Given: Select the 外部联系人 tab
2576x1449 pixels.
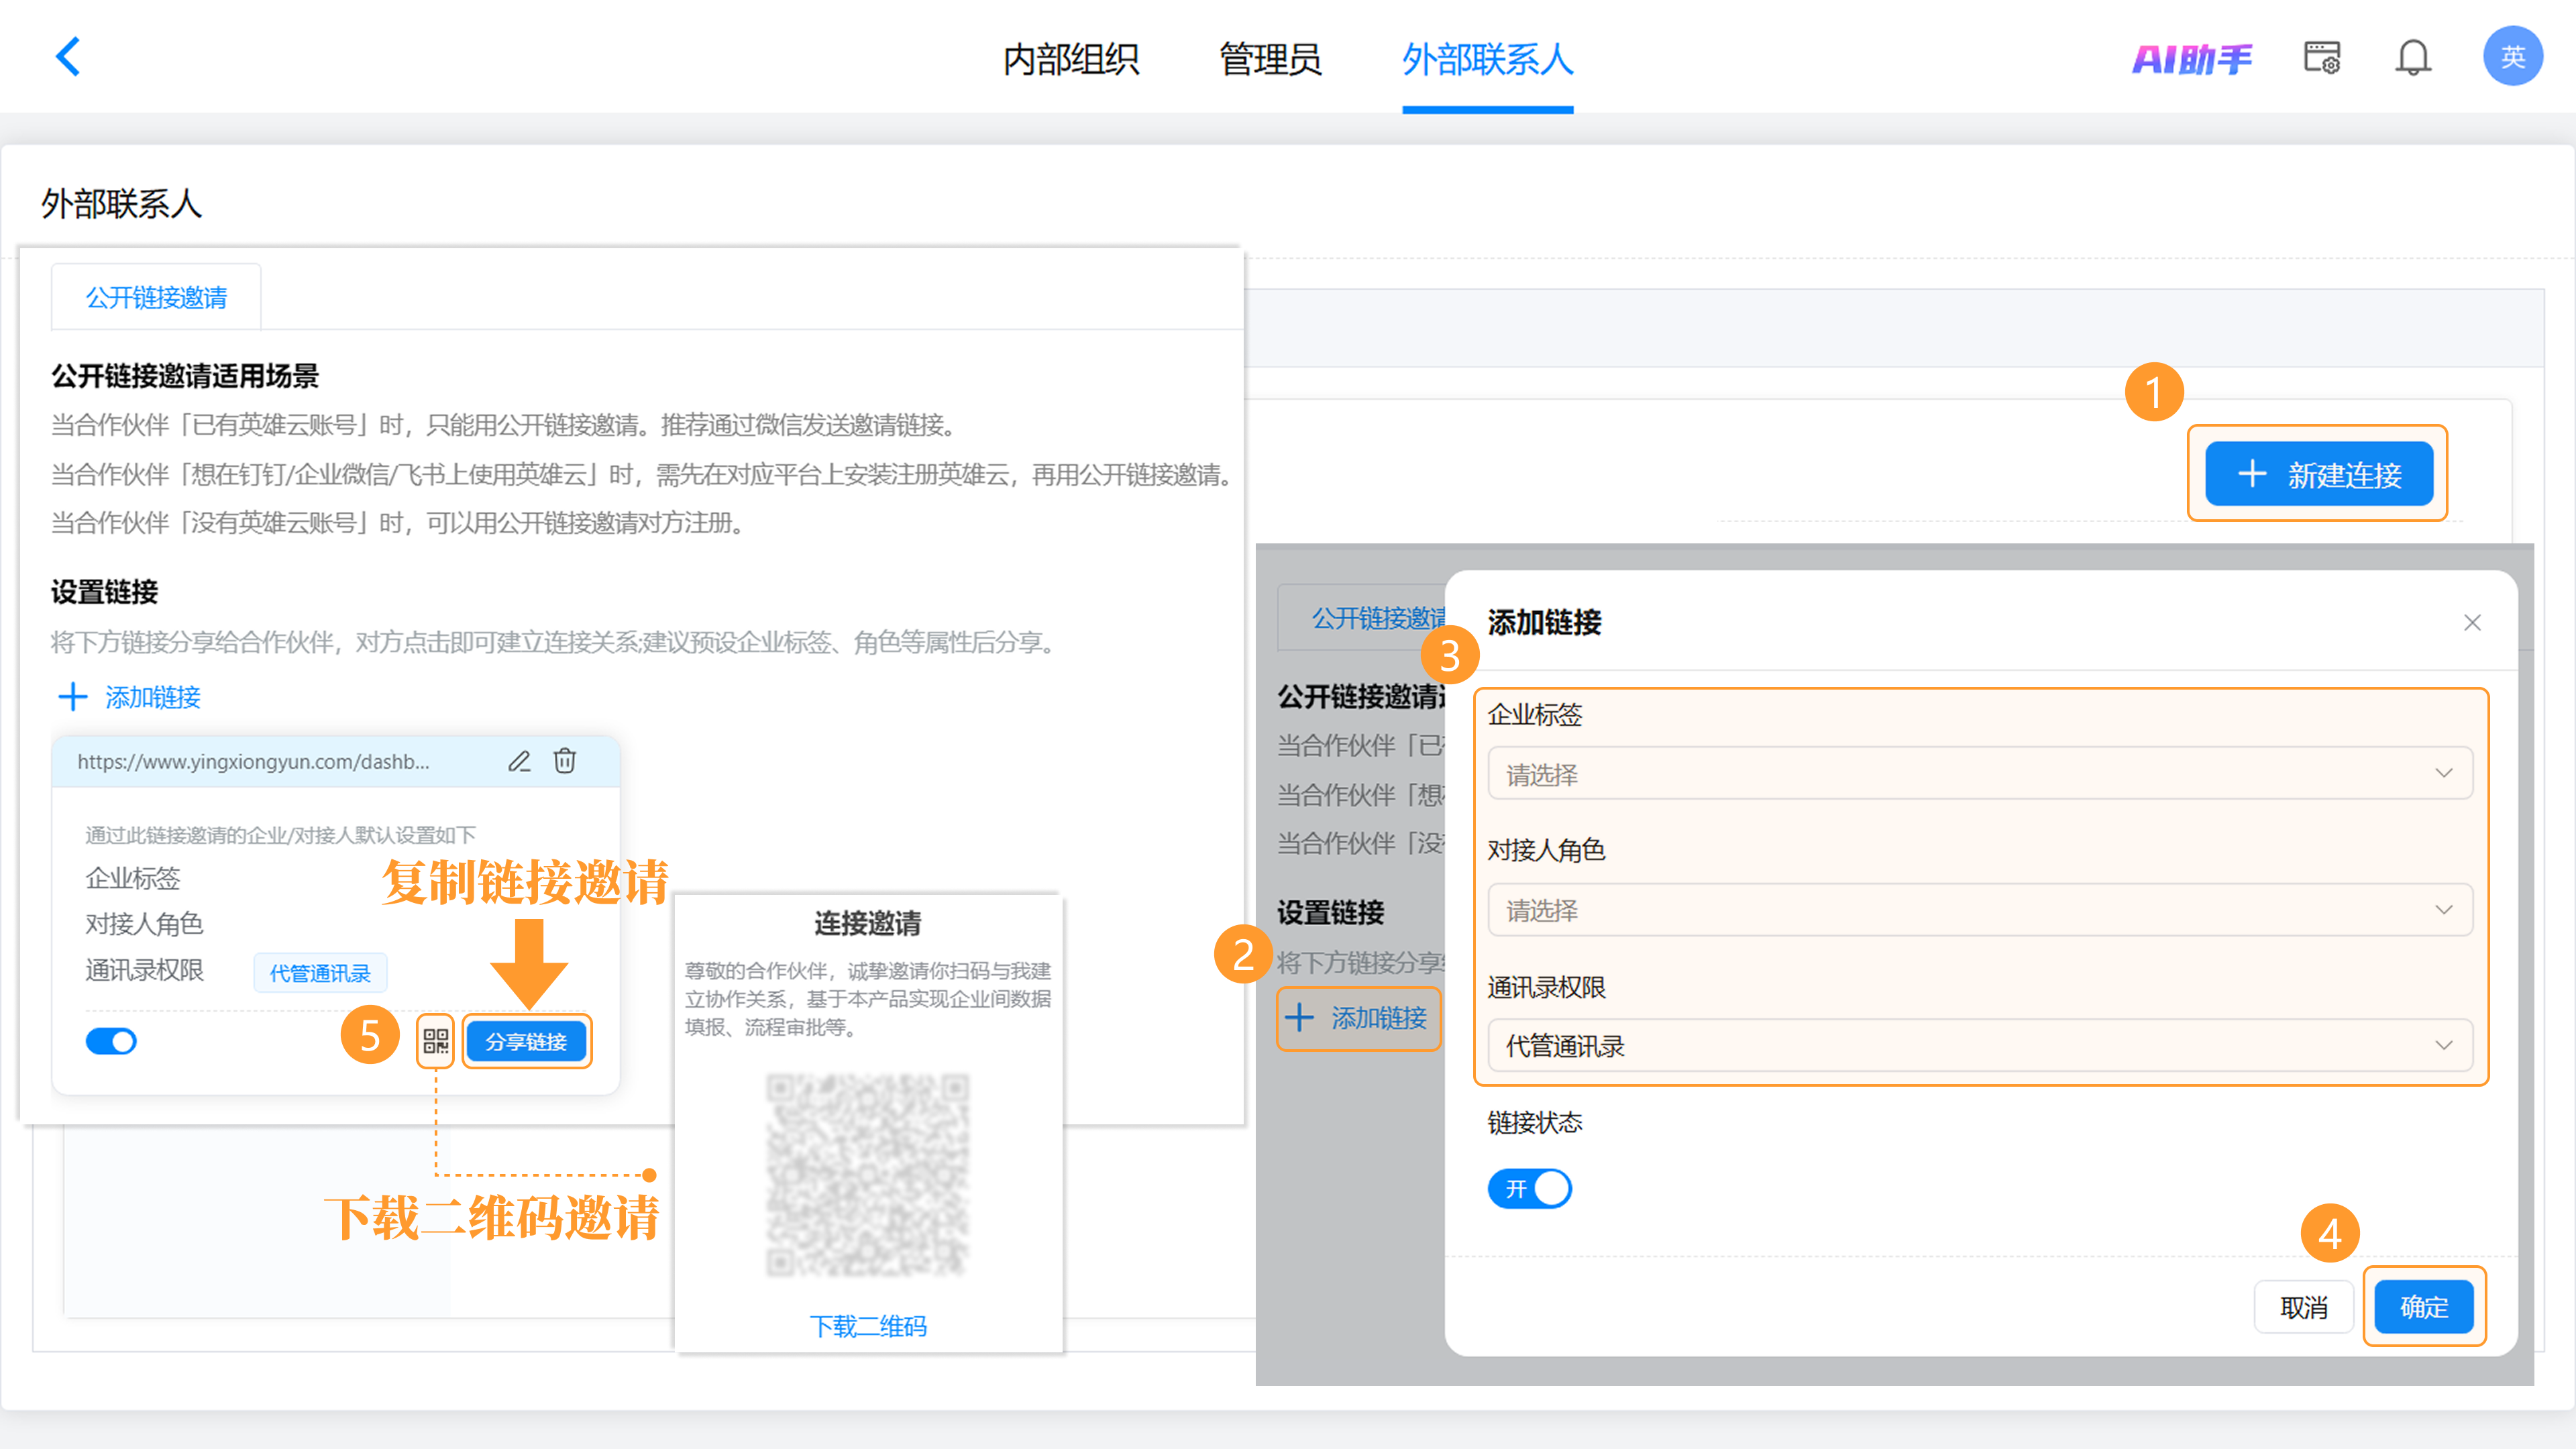Looking at the screenshot, I should coord(1487,59).
